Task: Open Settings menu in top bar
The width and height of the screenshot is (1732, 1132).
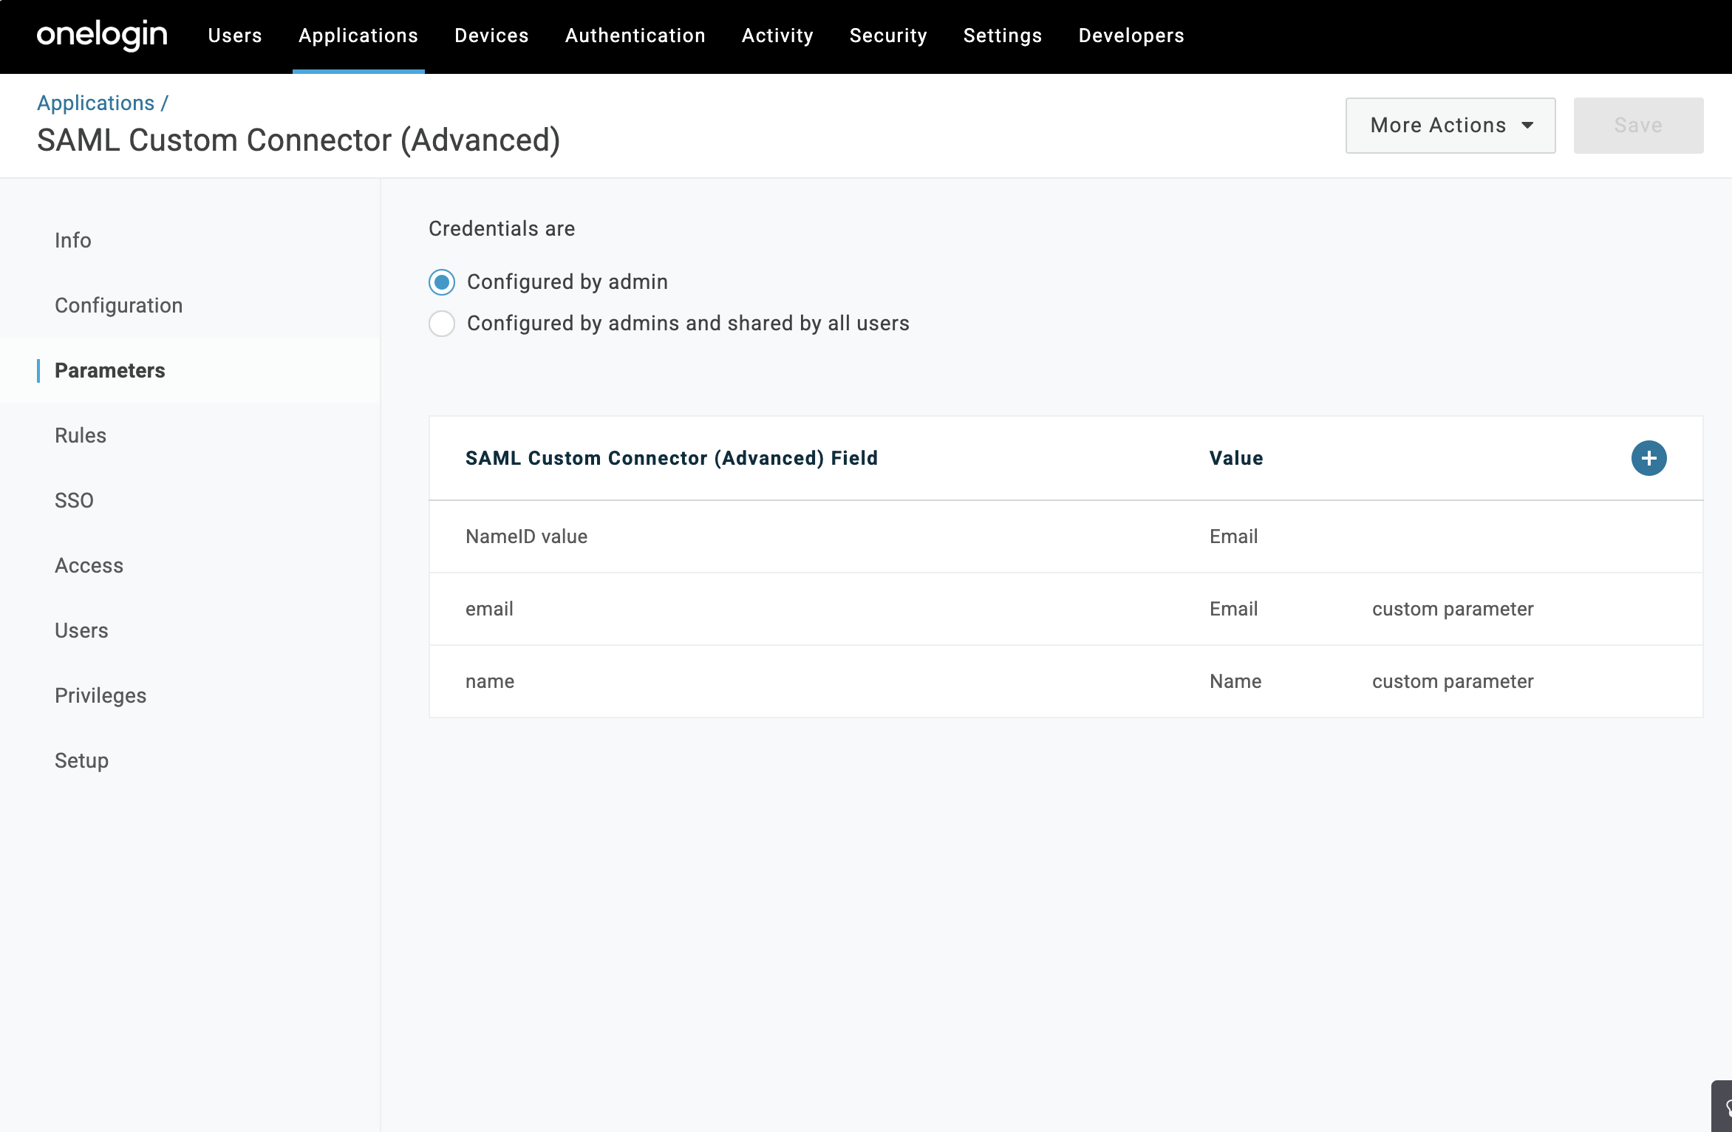Action: pos(1003,35)
